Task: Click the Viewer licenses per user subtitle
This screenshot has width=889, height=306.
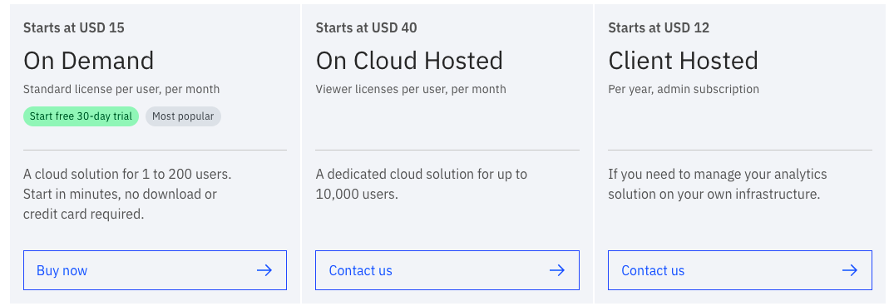Action: [411, 89]
